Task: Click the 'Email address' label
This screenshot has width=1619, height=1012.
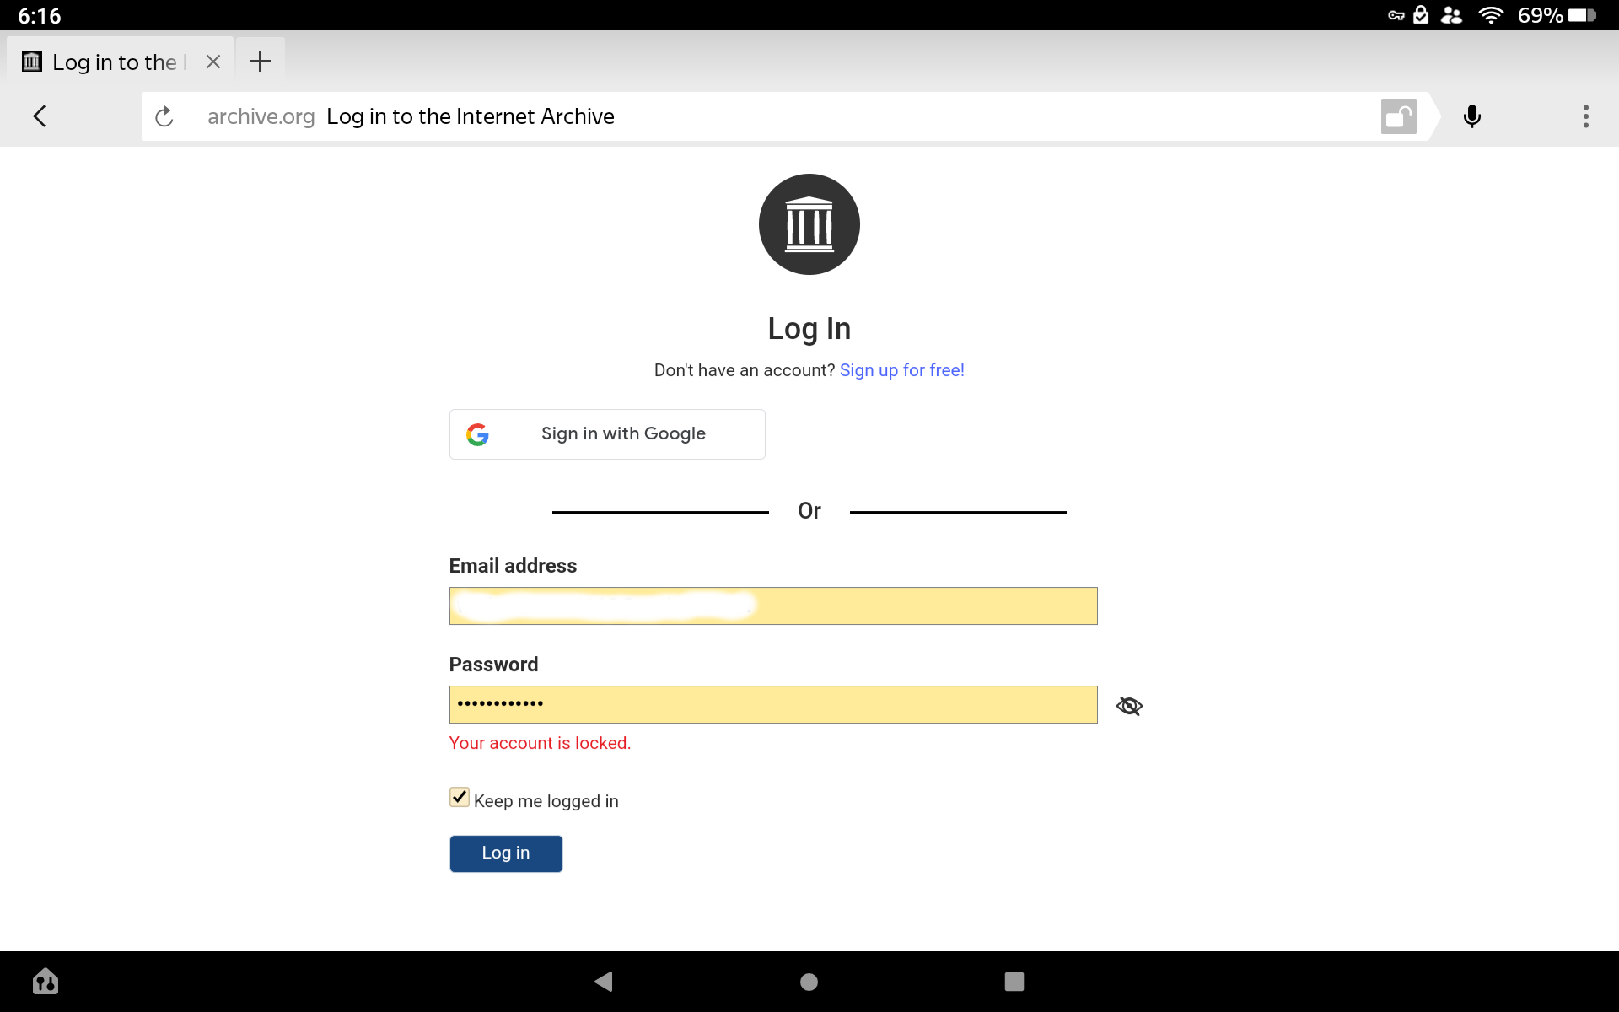Action: tap(513, 566)
